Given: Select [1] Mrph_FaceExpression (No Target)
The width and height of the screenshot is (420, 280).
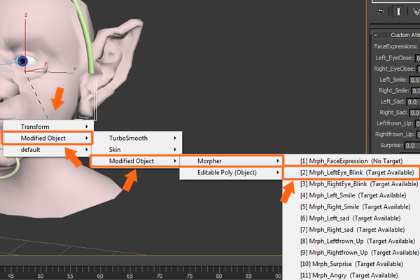Looking at the screenshot, I should [x=351, y=161].
